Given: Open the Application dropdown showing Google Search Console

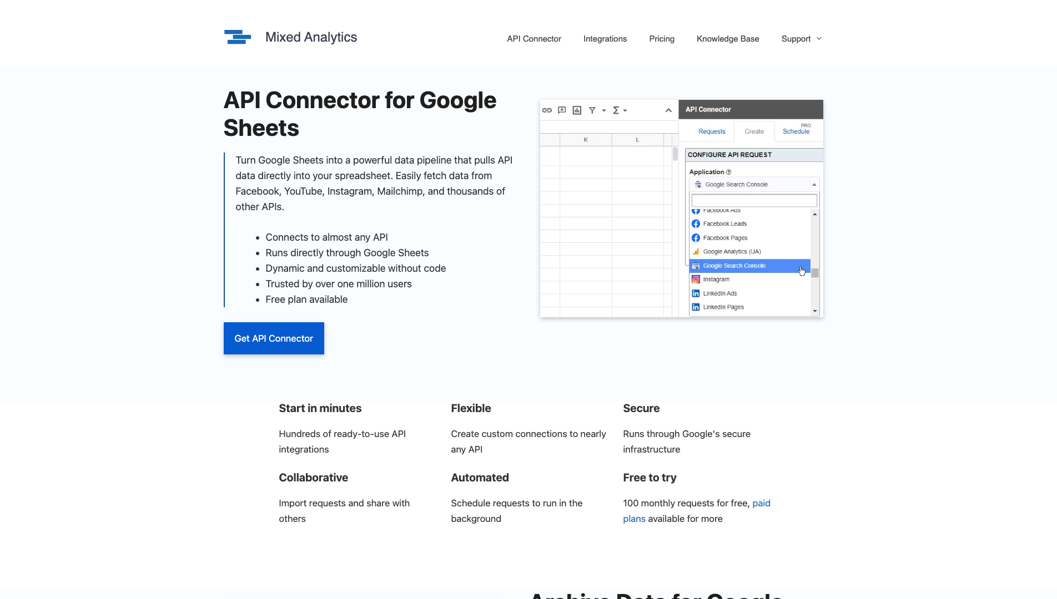Looking at the screenshot, I should point(754,185).
